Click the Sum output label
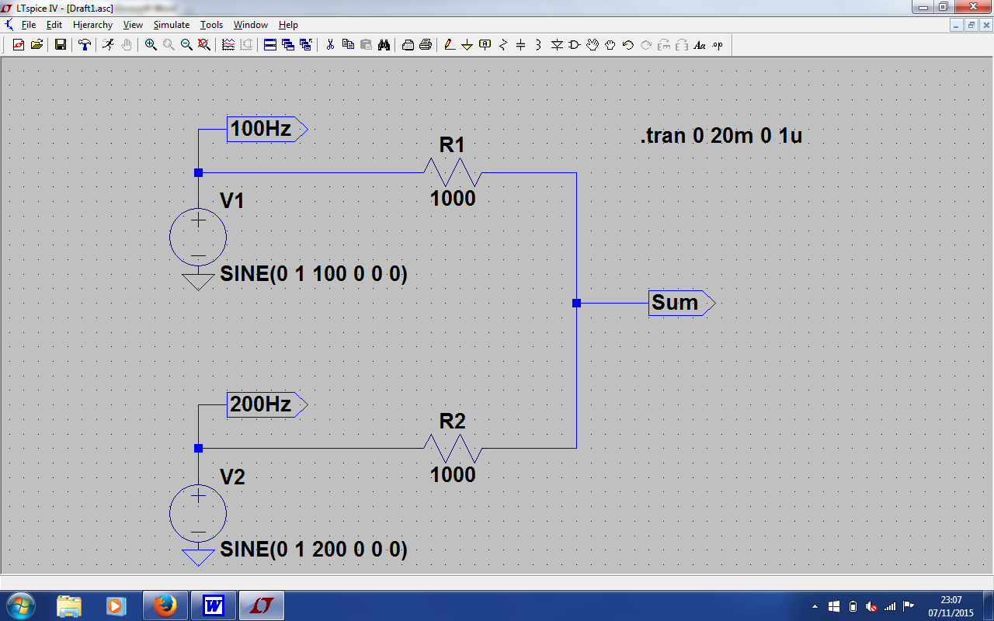This screenshot has height=621, width=994. coord(681,303)
